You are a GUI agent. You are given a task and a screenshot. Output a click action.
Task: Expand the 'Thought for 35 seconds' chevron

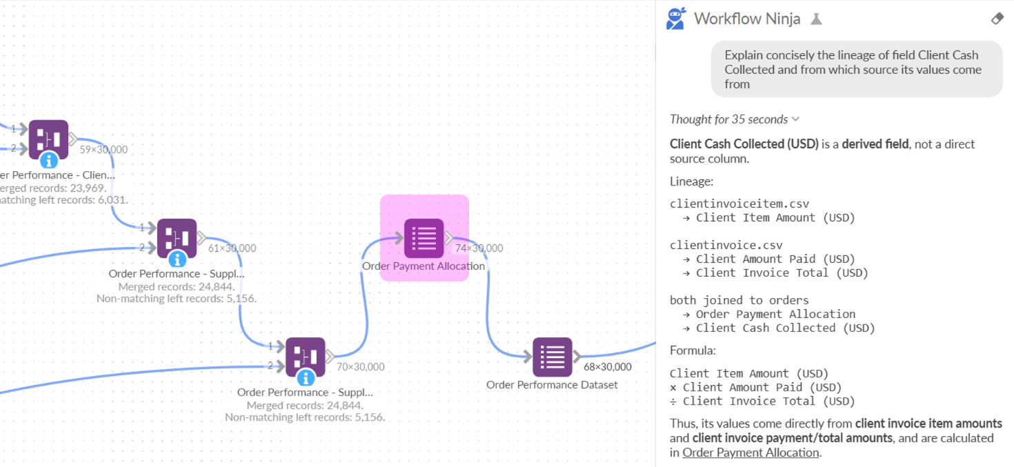click(x=795, y=119)
